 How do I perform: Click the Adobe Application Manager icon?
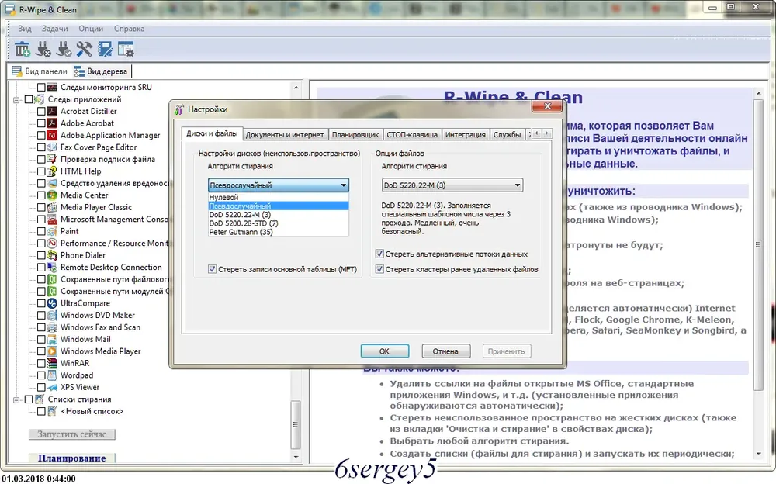coord(52,135)
